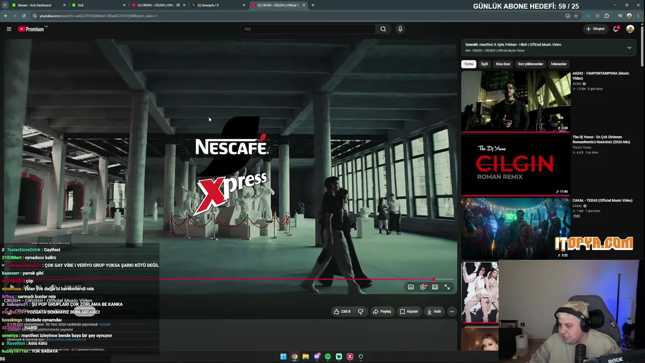Image resolution: width=645 pixels, height=363 pixels.
Task: Enter fullscreen mode in the player
Action: (447, 287)
